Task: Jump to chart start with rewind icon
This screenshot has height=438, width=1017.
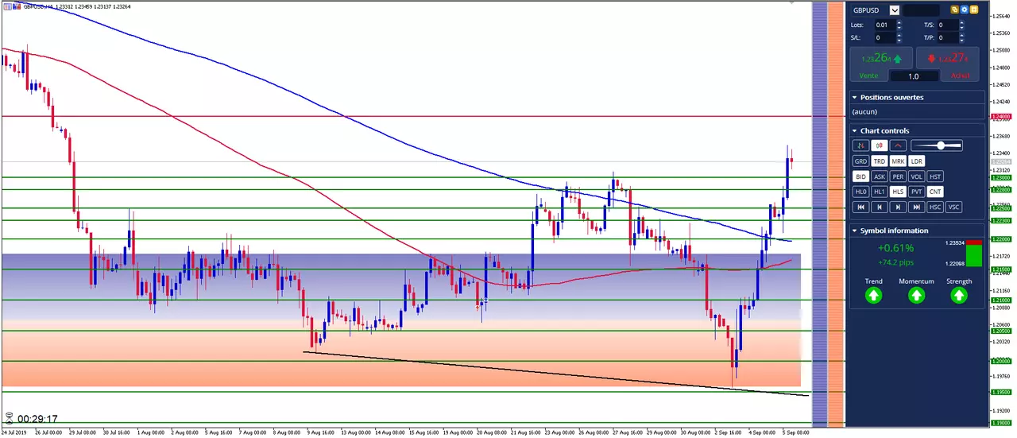Action: pos(860,207)
